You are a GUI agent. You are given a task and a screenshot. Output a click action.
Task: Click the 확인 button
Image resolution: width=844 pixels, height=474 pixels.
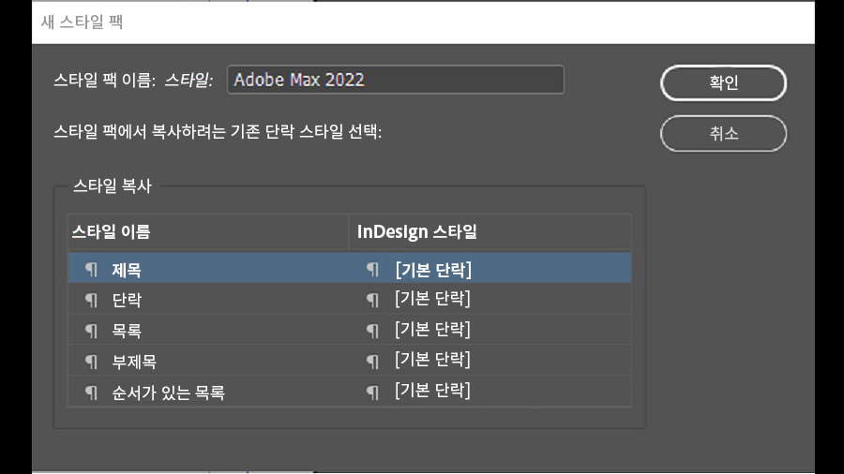point(723,82)
